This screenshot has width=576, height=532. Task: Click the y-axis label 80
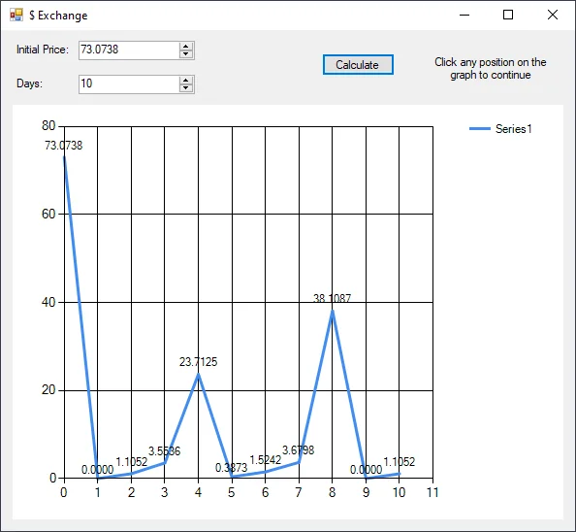(48, 126)
